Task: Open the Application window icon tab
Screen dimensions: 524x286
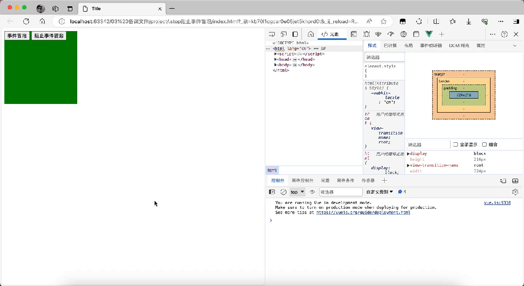Action: [416, 34]
